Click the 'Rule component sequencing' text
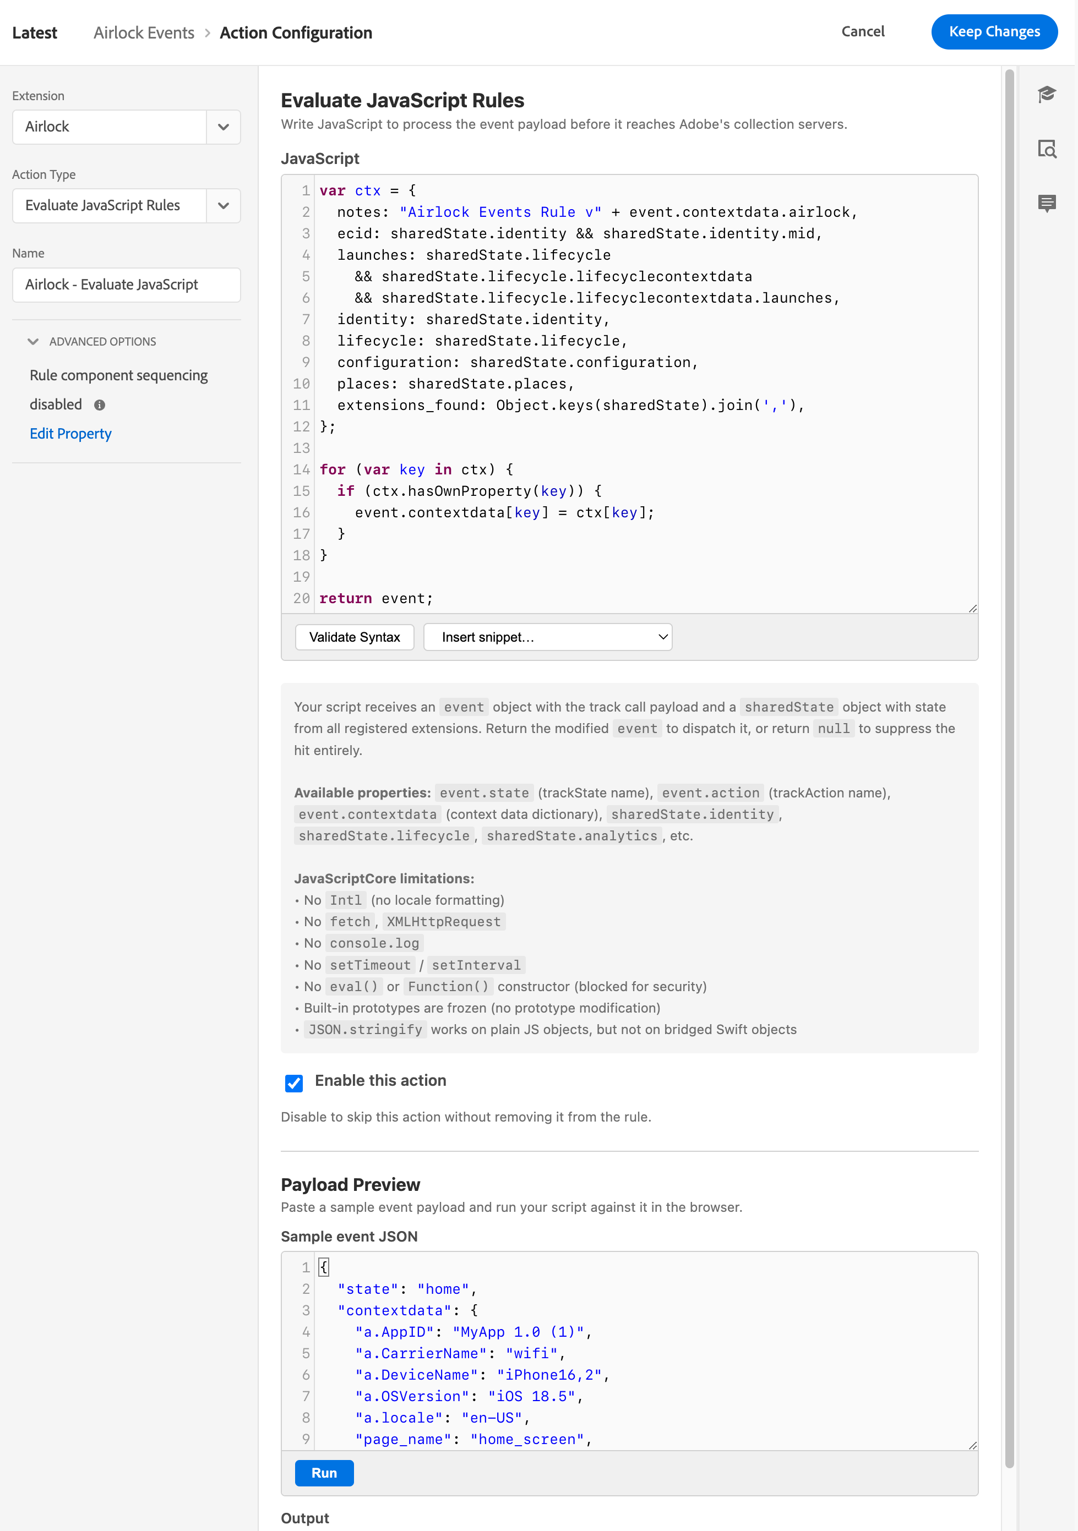1078x1531 pixels. [119, 375]
